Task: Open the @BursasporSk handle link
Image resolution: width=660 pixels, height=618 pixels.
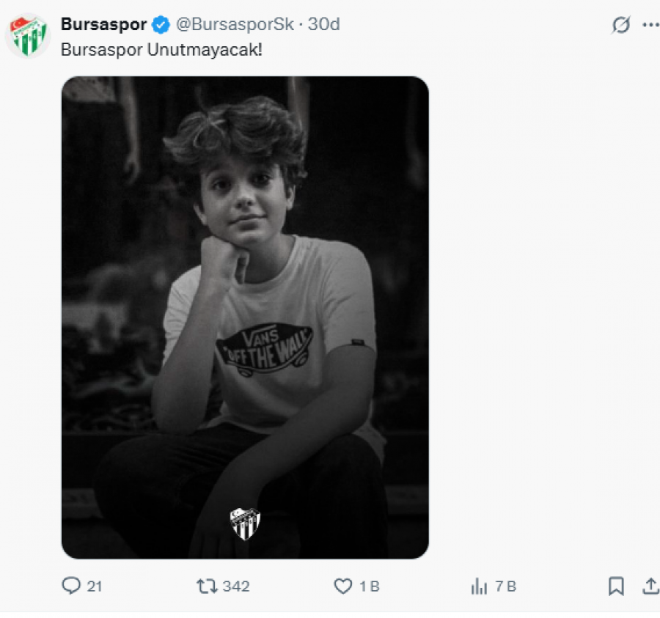Action: 233,24
